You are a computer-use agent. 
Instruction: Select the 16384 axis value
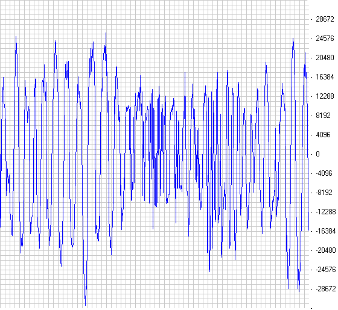pos(325,77)
